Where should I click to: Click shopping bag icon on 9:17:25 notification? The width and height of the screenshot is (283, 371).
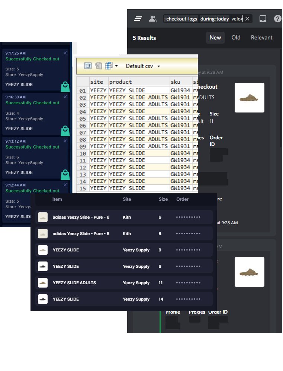tap(65, 87)
